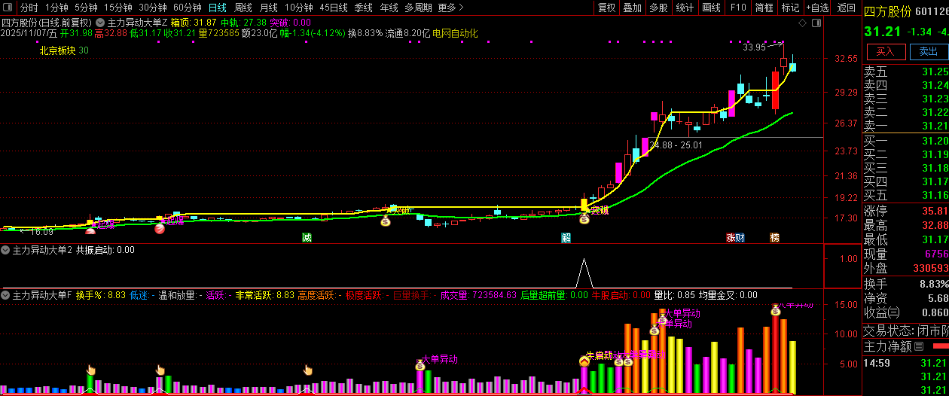This screenshot has height=396, width=949.
Task: Click 卖出 sell button
Action: [x=929, y=51]
